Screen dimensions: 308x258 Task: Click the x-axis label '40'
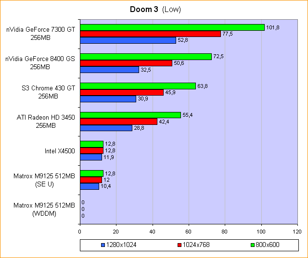[x=152, y=232]
